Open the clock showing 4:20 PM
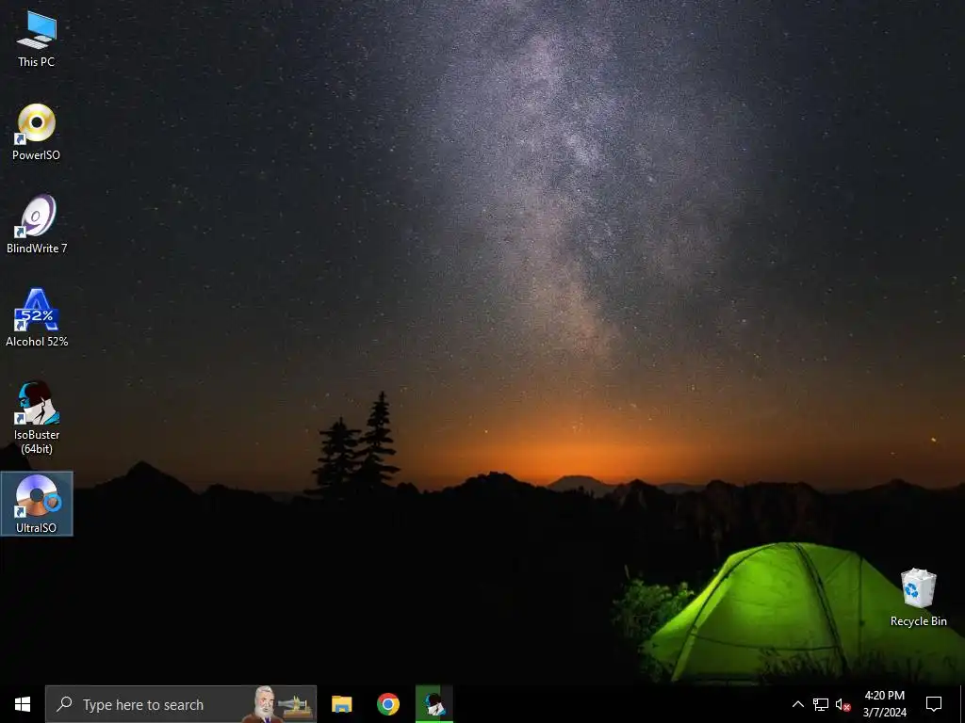The image size is (965, 723). 884,704
